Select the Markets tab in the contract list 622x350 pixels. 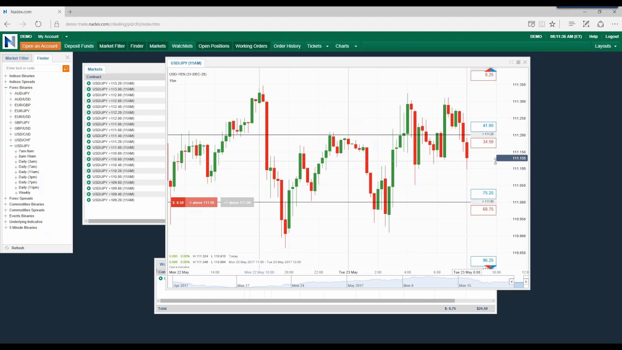[95, 69]
